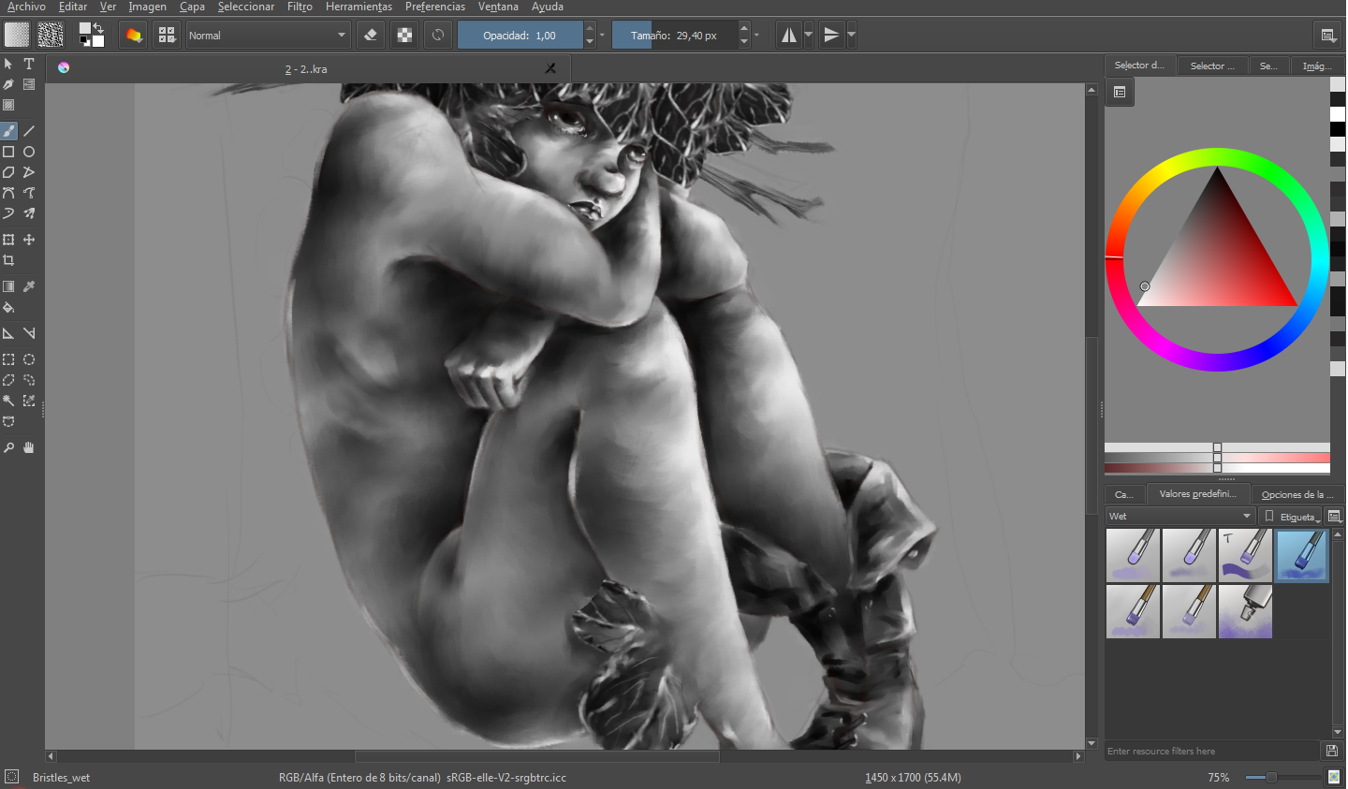The height and width of the screenshot is (789, 1348).
Task: Open the Normal blending mode dropdown
Action: tap(268, 36)
